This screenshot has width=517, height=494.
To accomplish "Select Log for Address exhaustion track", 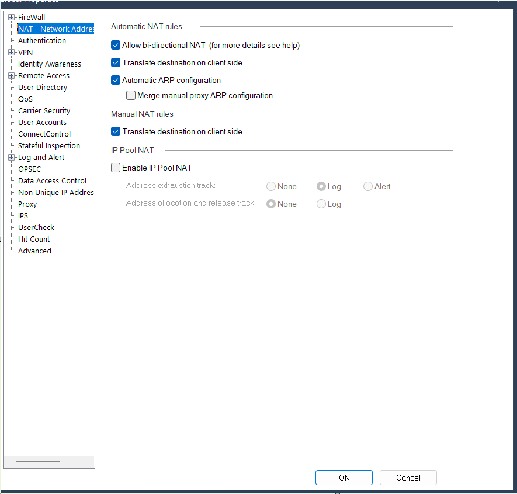I will point(321,186).
